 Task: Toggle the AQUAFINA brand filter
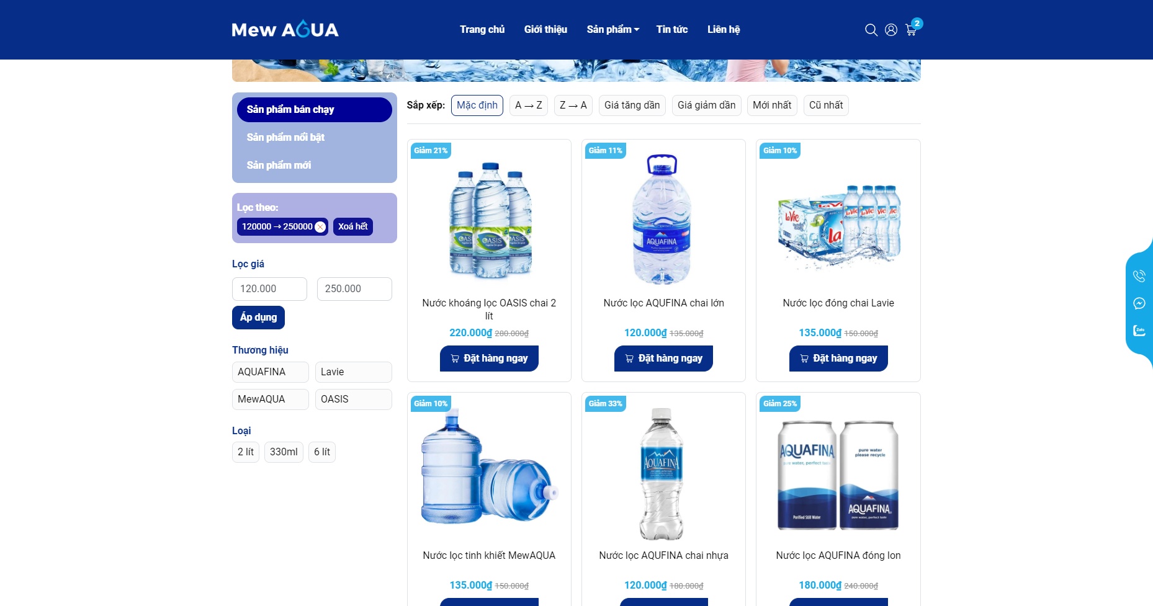(x=270, y=372)
